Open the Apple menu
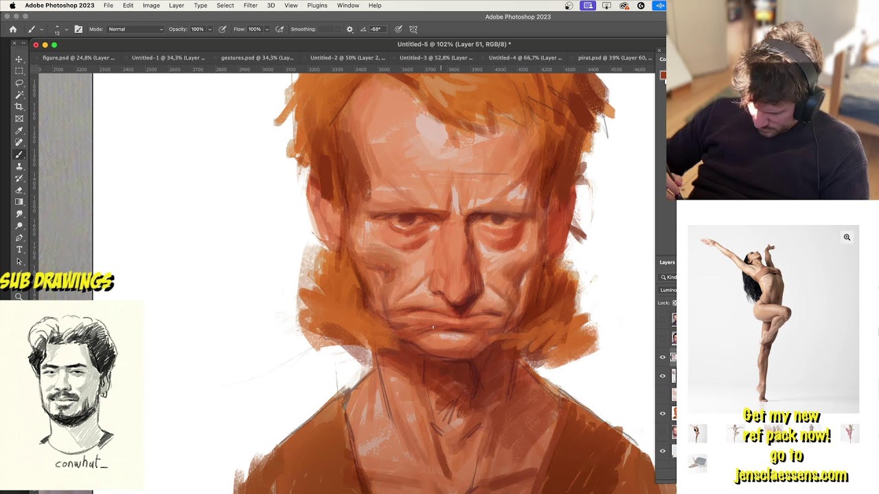The width and height of the screenshot is (879, 494). 12,5
